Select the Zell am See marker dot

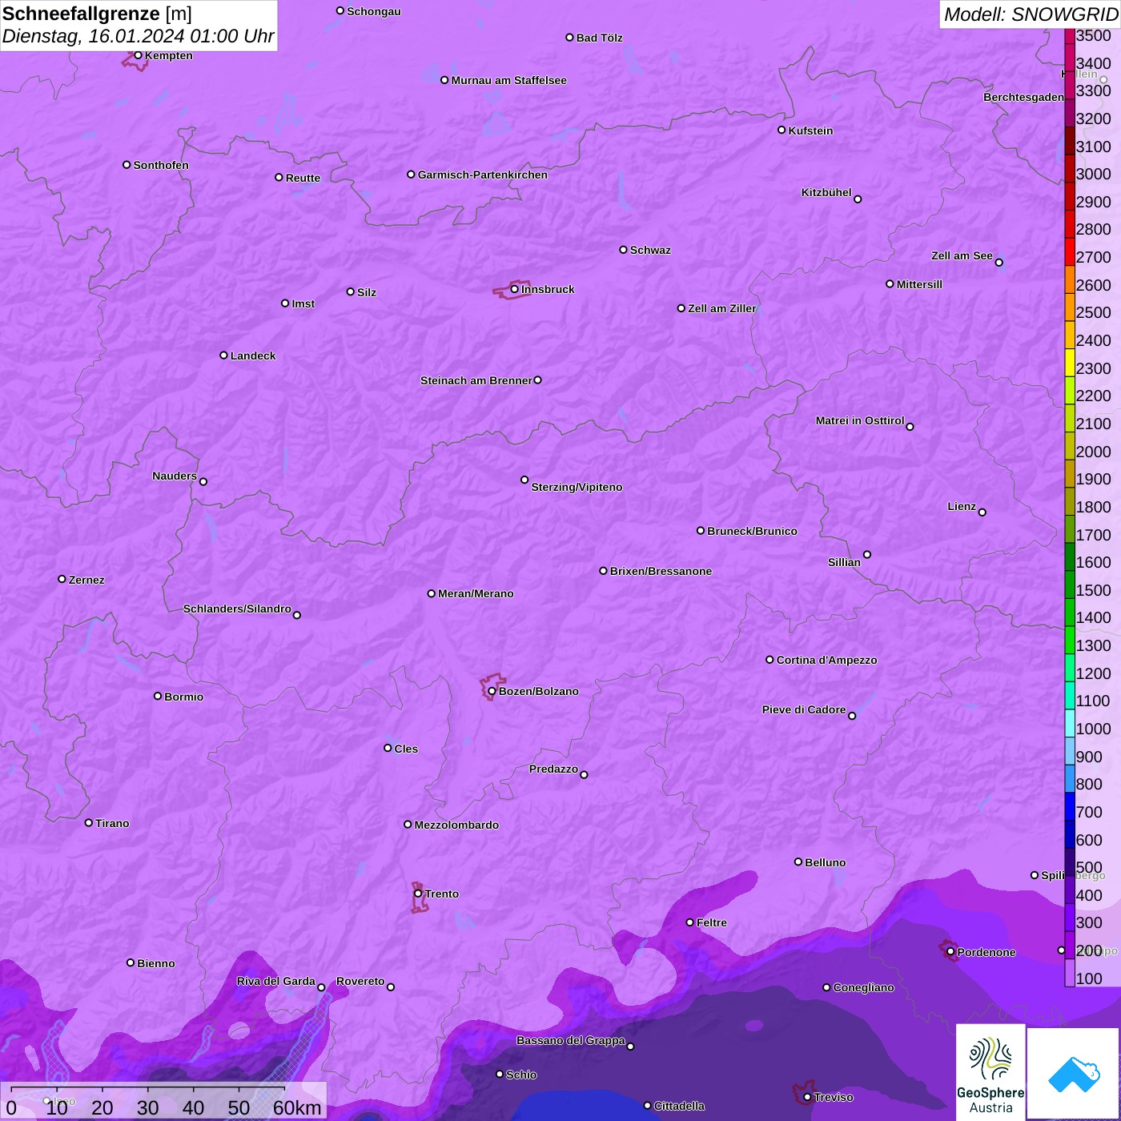[998, 263]
